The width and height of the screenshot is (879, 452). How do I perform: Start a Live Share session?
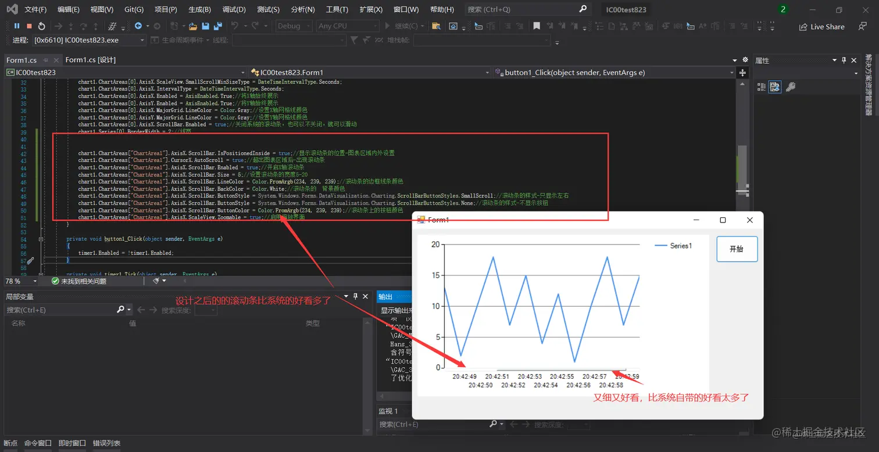(821, 27)
